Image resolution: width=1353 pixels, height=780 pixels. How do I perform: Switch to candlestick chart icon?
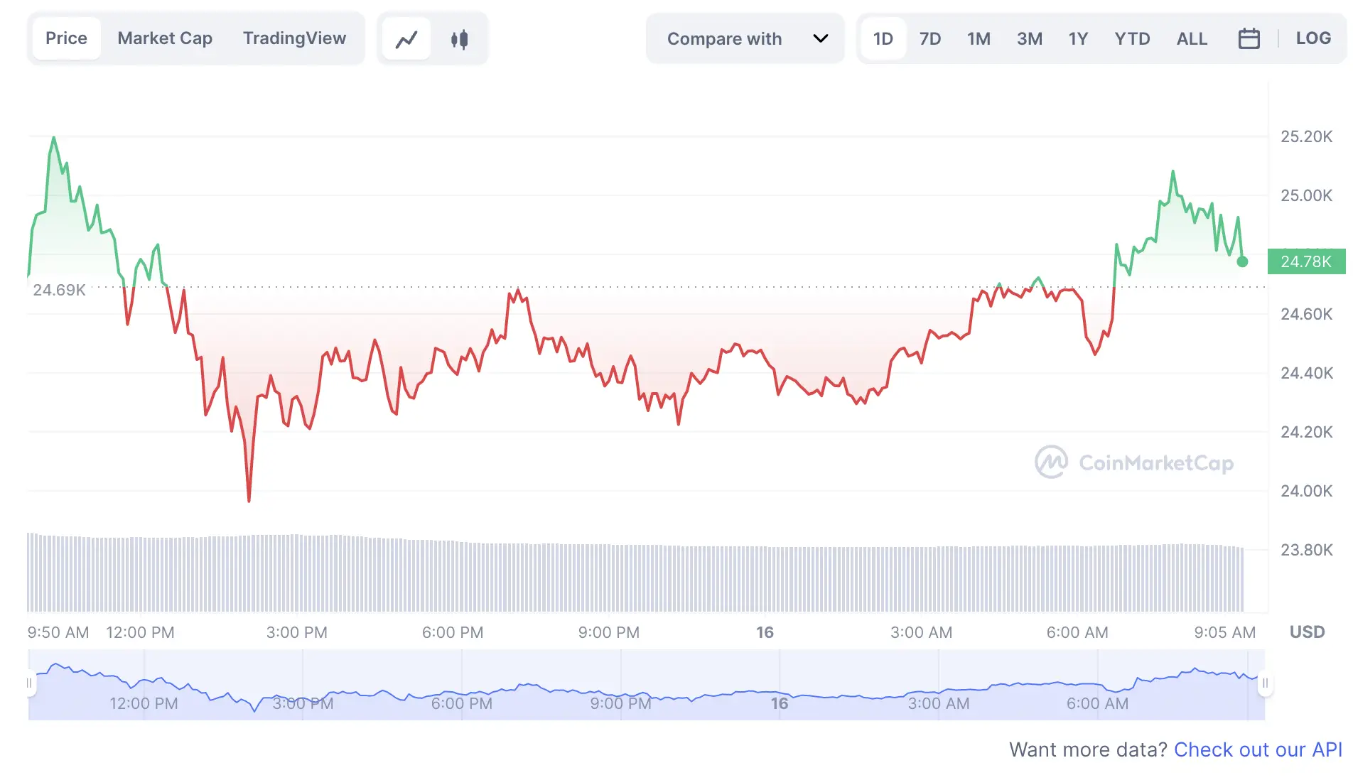[x=460, y=39]
